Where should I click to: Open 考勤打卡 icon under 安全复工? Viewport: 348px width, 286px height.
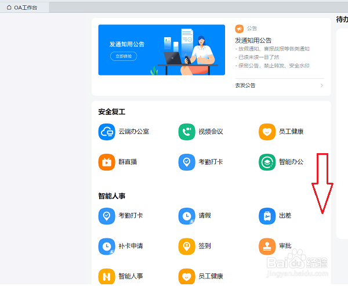[187, 162]
